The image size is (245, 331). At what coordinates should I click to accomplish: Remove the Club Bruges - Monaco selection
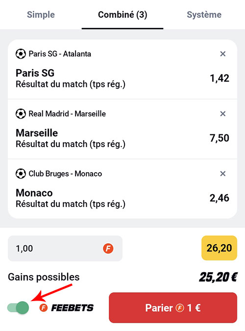(x=222, y=174)
